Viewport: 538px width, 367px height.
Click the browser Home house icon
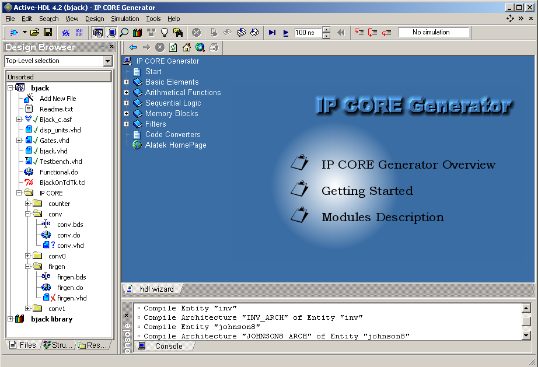187,47
